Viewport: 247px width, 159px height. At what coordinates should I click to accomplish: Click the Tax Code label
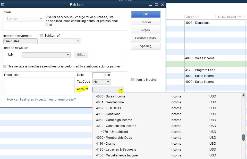tap(83, 82)
